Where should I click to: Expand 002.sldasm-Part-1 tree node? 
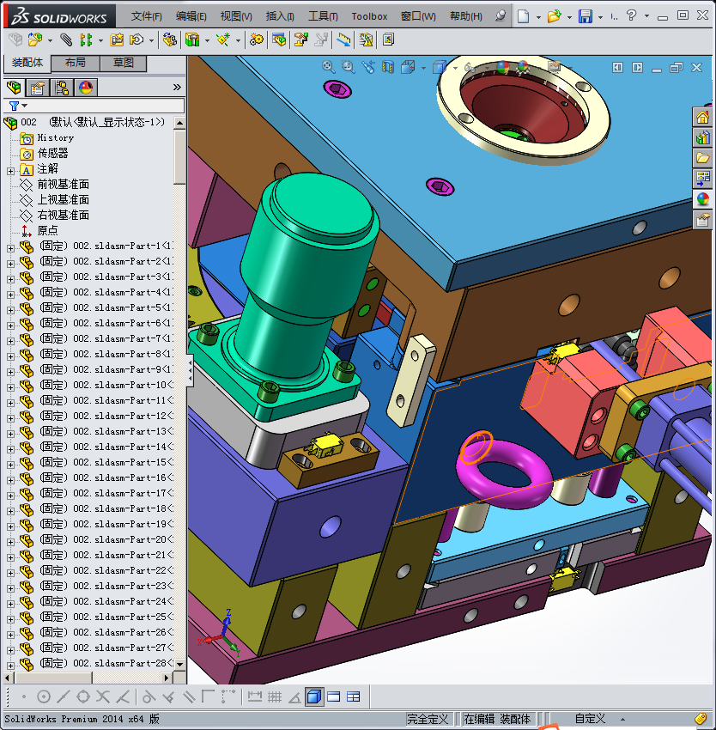10,248
